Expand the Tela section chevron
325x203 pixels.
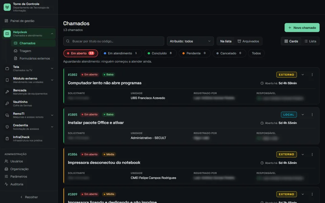(x=52, y=68)
